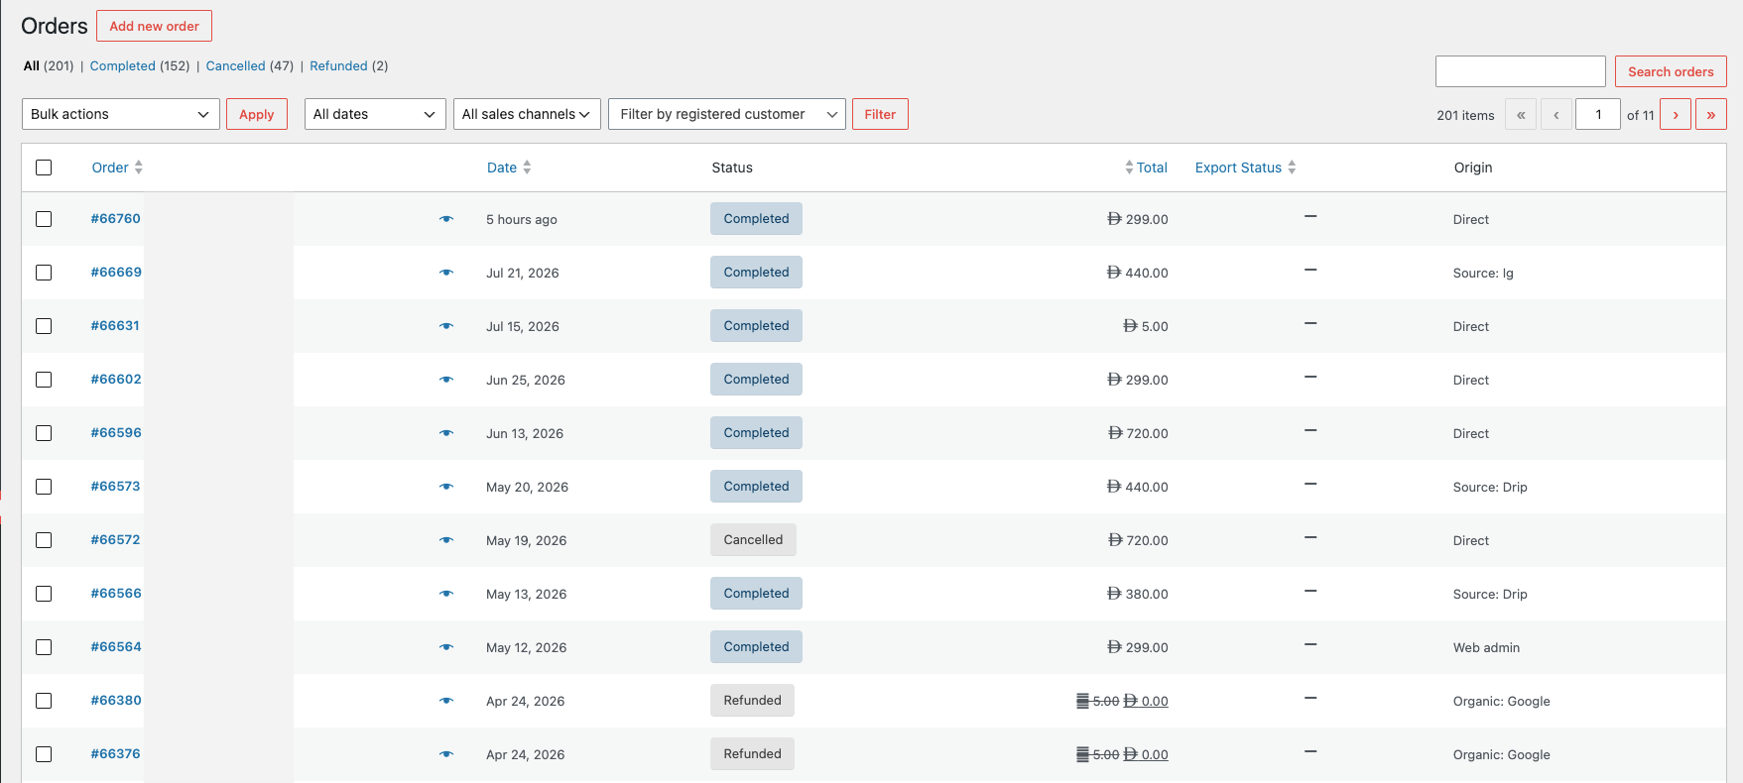The height and width of the screenshot is (783, 1743).
Task: Jump to last page double arrow
Action: [1711, 114]
